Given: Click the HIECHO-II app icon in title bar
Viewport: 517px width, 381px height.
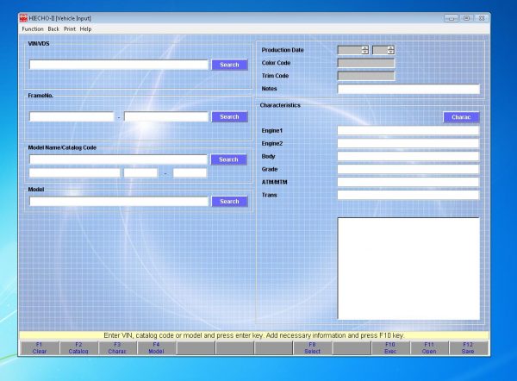Looking at the screenshot, I should coord(24,17).
